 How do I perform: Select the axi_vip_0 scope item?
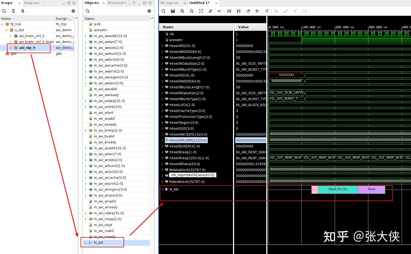(x=27, y=48)
